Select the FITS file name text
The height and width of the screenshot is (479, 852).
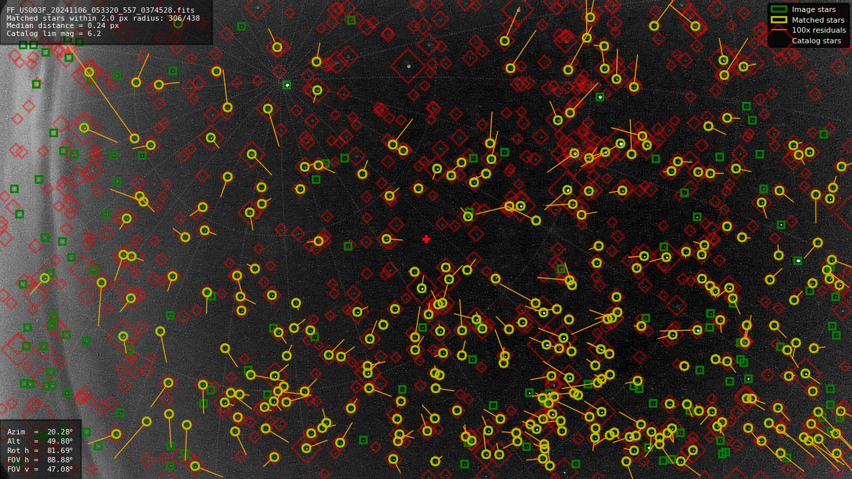point(101,10)
